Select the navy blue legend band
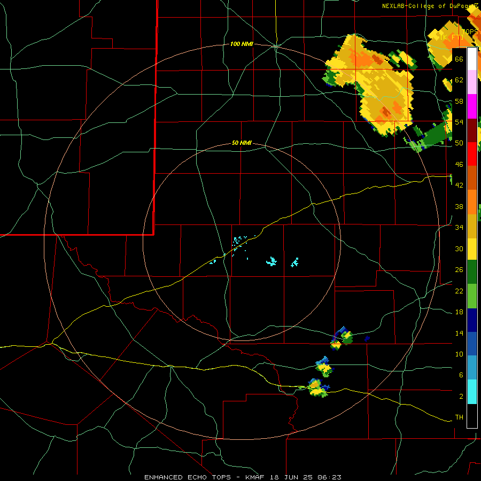The width and height of the screenshot is (481, 481). pos(472,320)
